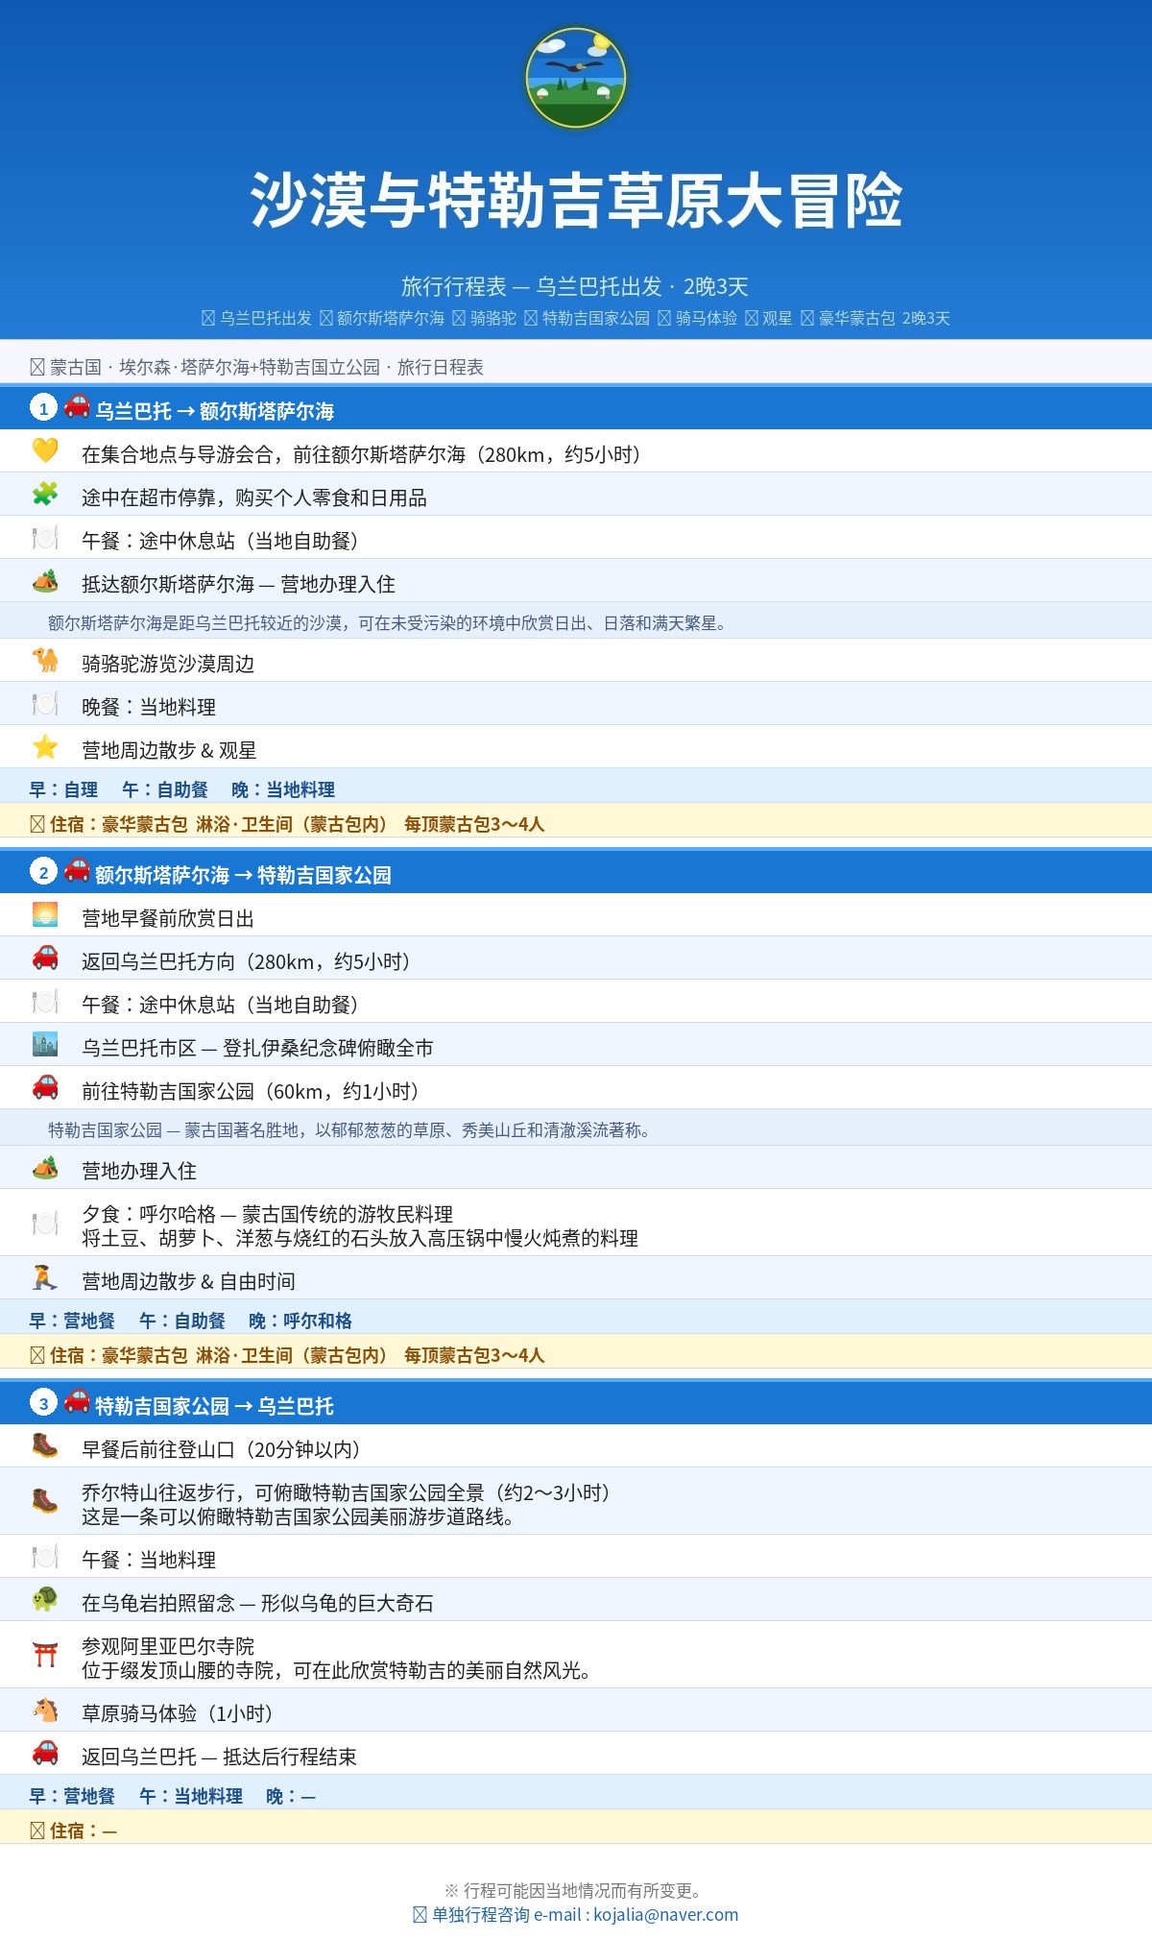Click the main title 沙漠与特勒吉草原大冒险
This screenshot has width=1152, height=1940.
coord(576,201)
